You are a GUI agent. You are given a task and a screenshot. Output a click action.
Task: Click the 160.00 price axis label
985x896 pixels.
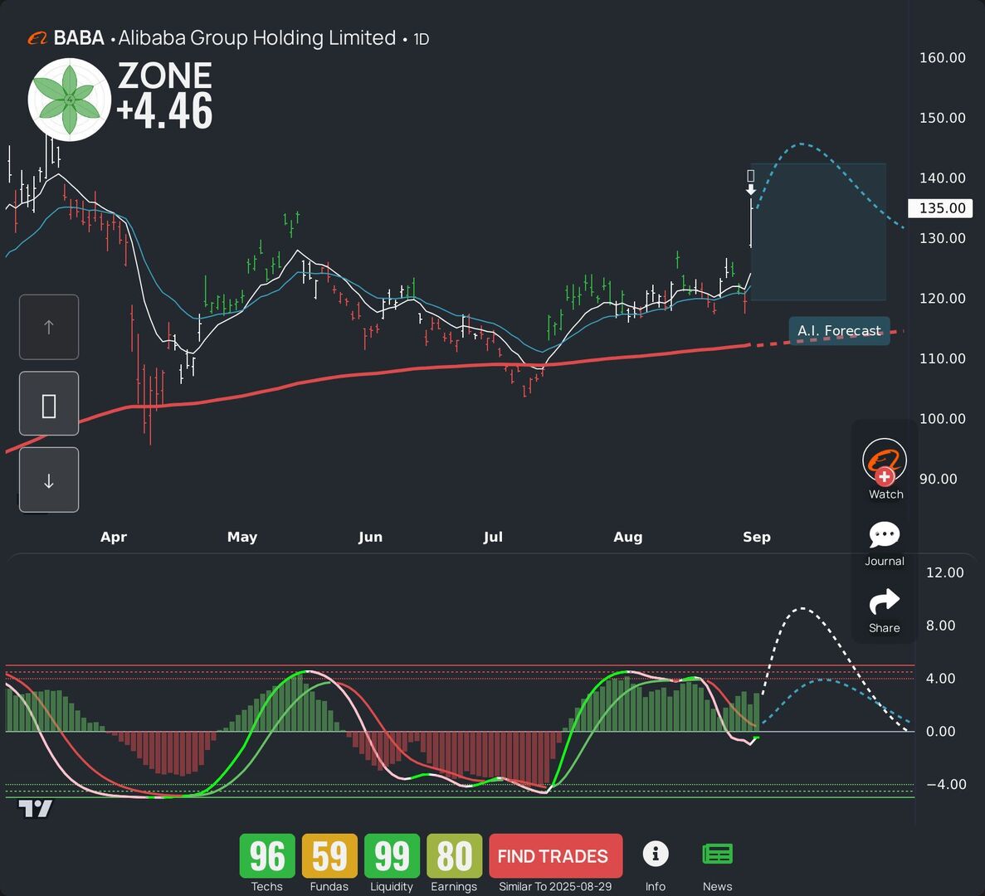943,58
